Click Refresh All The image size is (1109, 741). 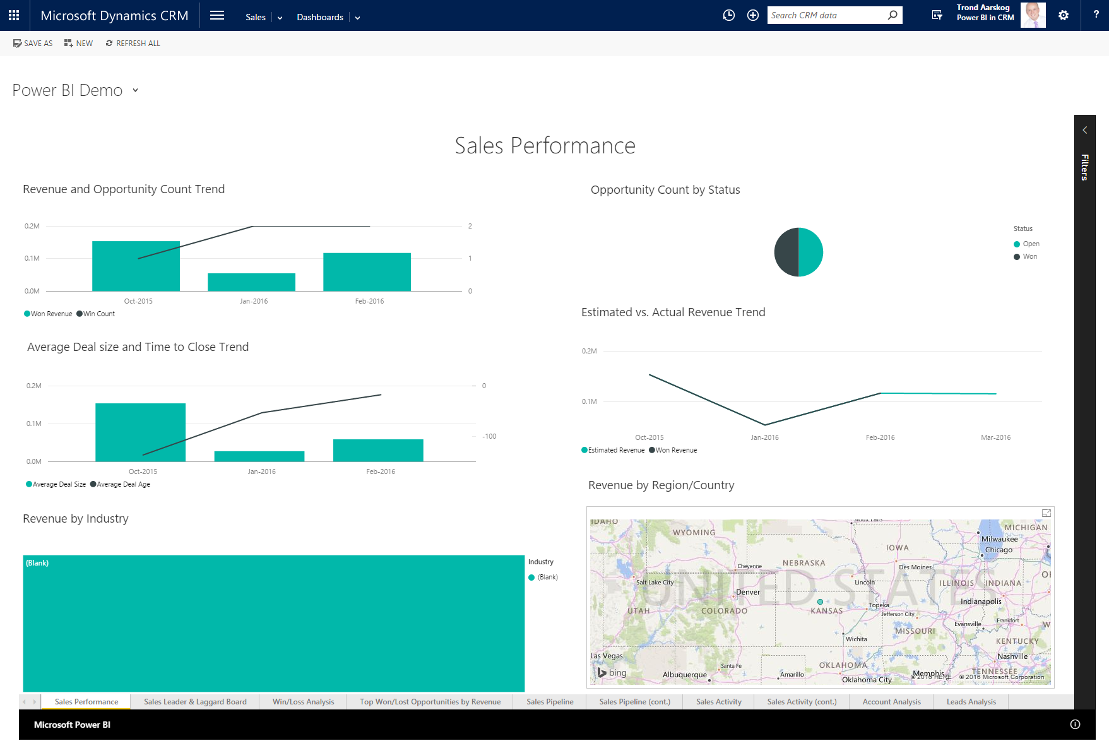(133, 44)
